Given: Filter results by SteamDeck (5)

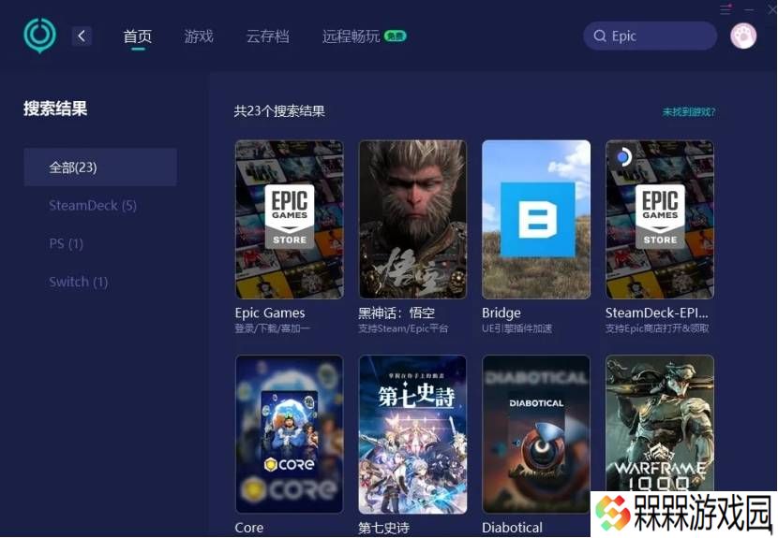Looking at the screenshot, I should click(x=93, y=205).
